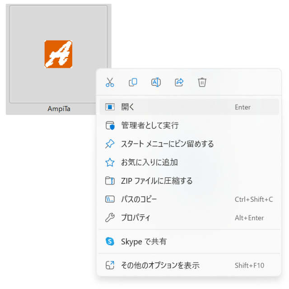This screenshot has height=289, width=289.
Task: Click the AmpiTa file name label
Action: (59, 109)
